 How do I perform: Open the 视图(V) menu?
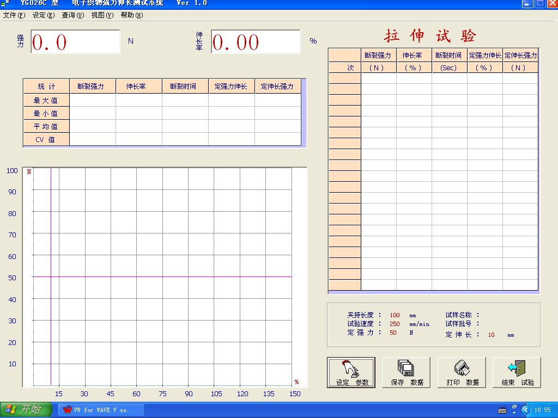tap(102, 15)
